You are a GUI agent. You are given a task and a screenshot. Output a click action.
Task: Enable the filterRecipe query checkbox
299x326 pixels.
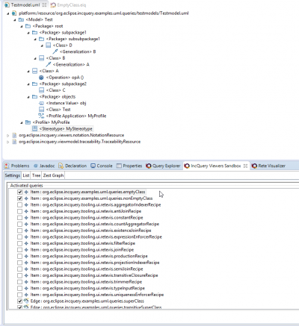19,243
